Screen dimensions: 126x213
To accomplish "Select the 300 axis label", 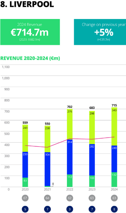I will (x=7, y=156).
